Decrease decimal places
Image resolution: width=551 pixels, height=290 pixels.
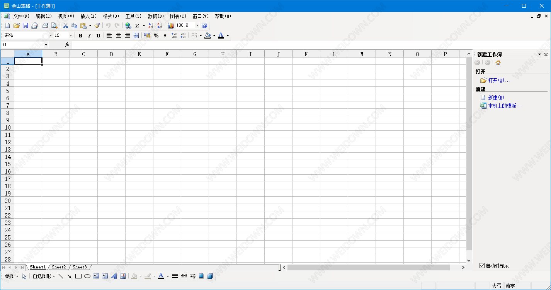tap(183, 35)
